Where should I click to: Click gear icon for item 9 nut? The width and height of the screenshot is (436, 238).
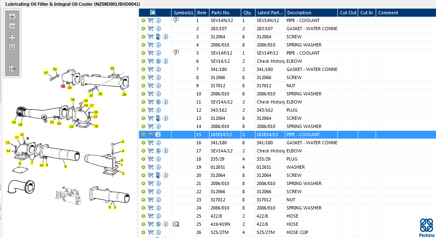coord(143,86)
